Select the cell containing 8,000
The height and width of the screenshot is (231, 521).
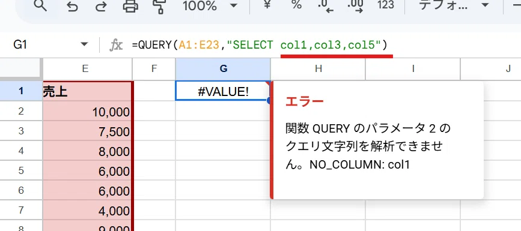88,151
